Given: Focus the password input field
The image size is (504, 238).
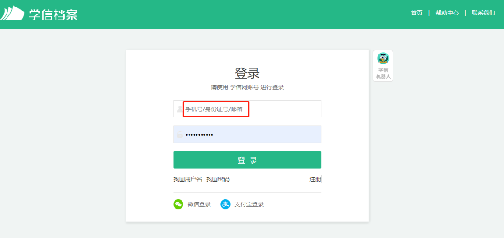Looking at the screenshot, I should click(247, 134).
